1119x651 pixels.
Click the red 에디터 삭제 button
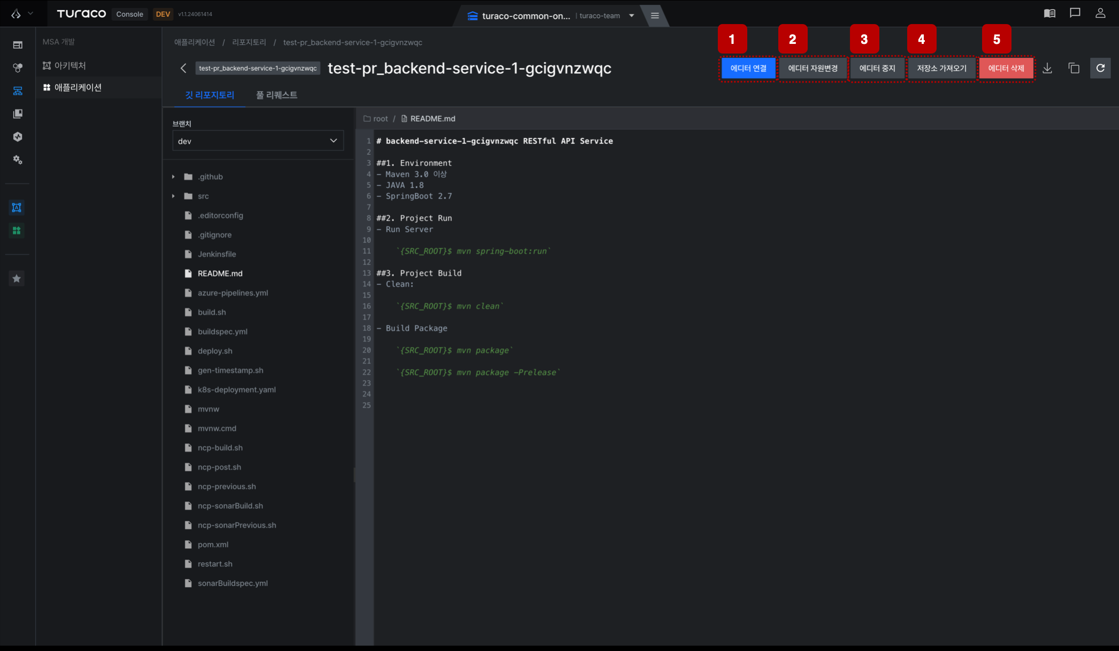pos(1006,68)
